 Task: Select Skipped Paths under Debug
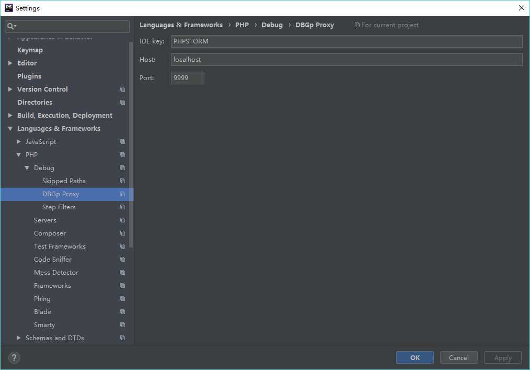[64, 181]
